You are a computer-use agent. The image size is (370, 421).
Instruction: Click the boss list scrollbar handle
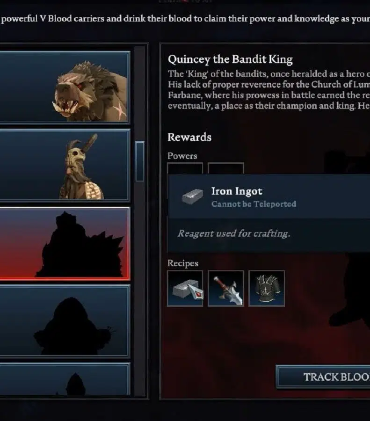pyautogui.click(x=139, y=161)
